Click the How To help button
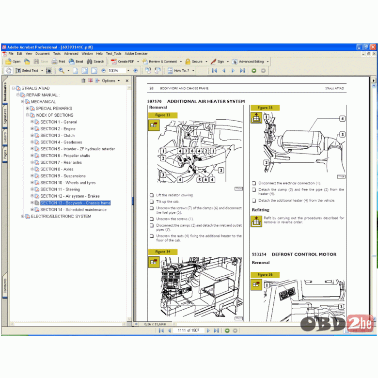 coord(178,71)
